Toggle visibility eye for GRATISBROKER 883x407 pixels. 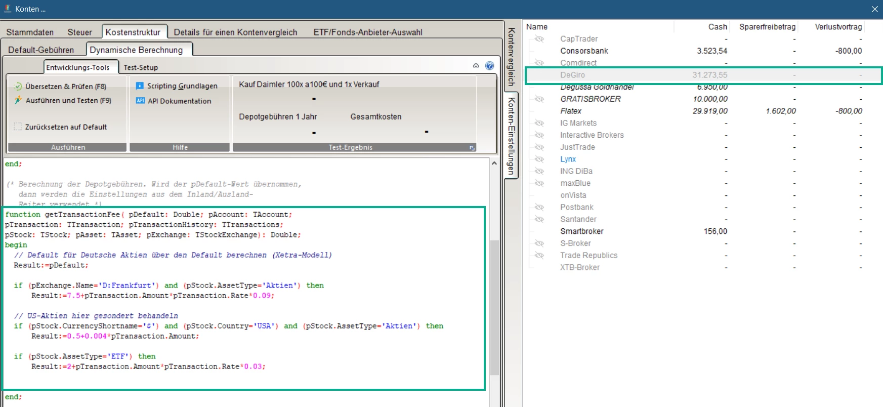[x=539, y=99]
